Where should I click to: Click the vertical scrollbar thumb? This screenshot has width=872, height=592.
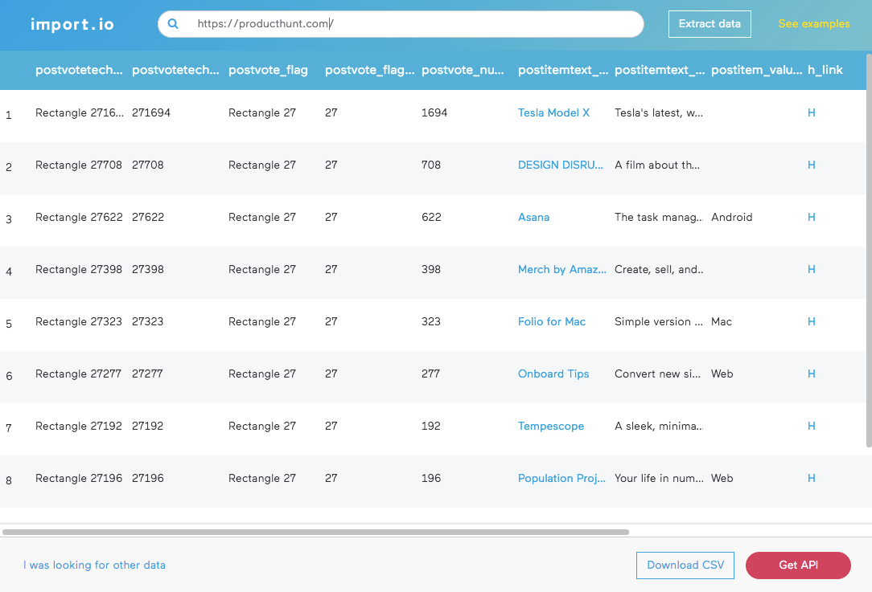(869, 250)
